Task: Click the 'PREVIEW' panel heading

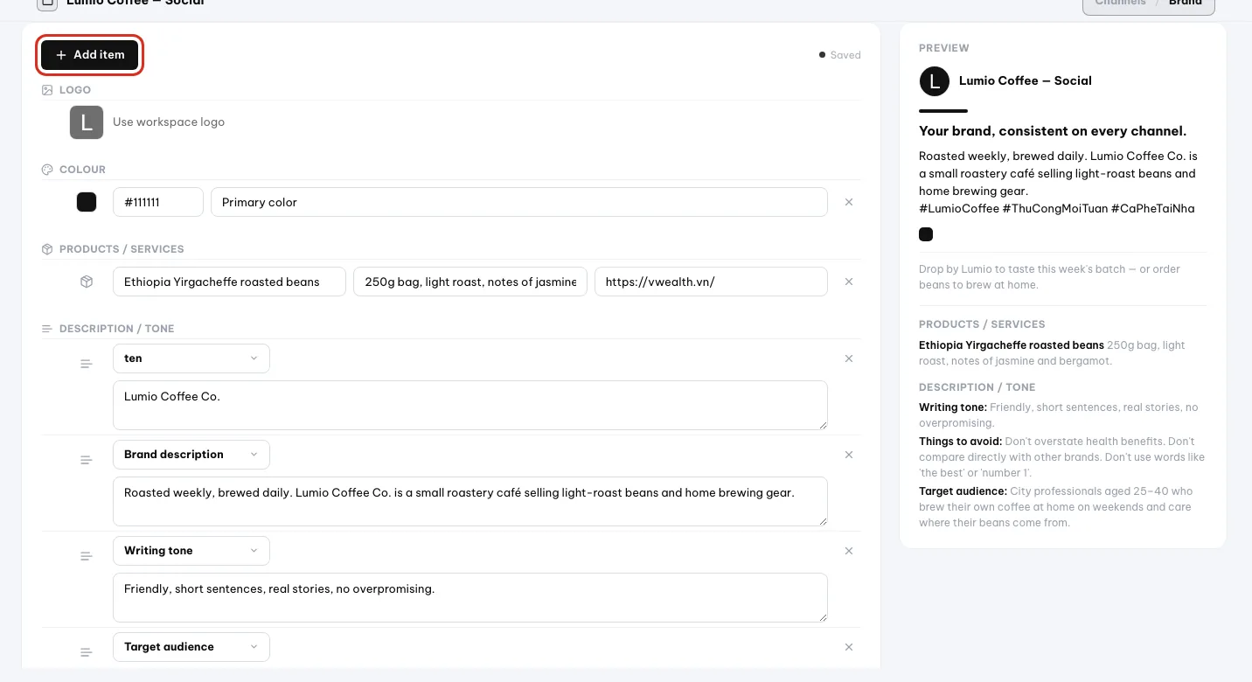Action: pos(944,48)
